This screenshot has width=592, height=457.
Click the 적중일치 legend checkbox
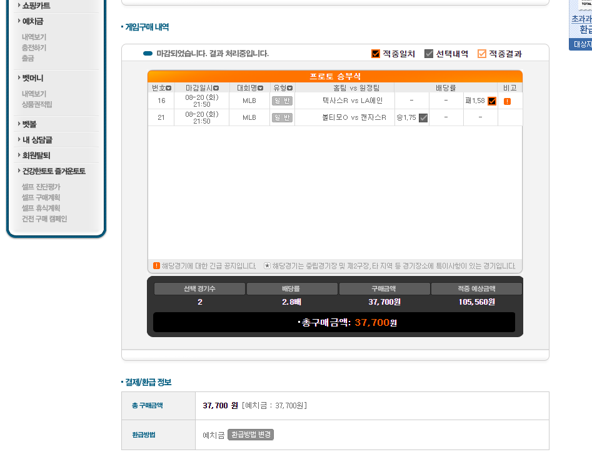point(376,54)
